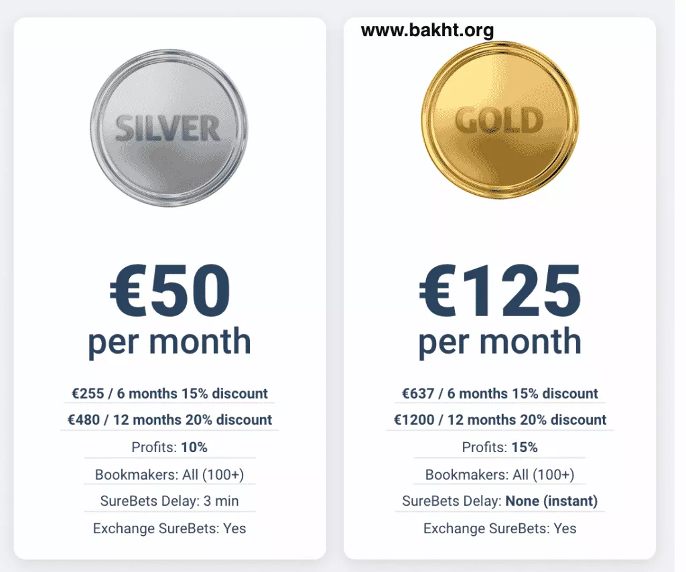
Task: Click SureBets Delay: None (instant) row
Action: point(500,501)
